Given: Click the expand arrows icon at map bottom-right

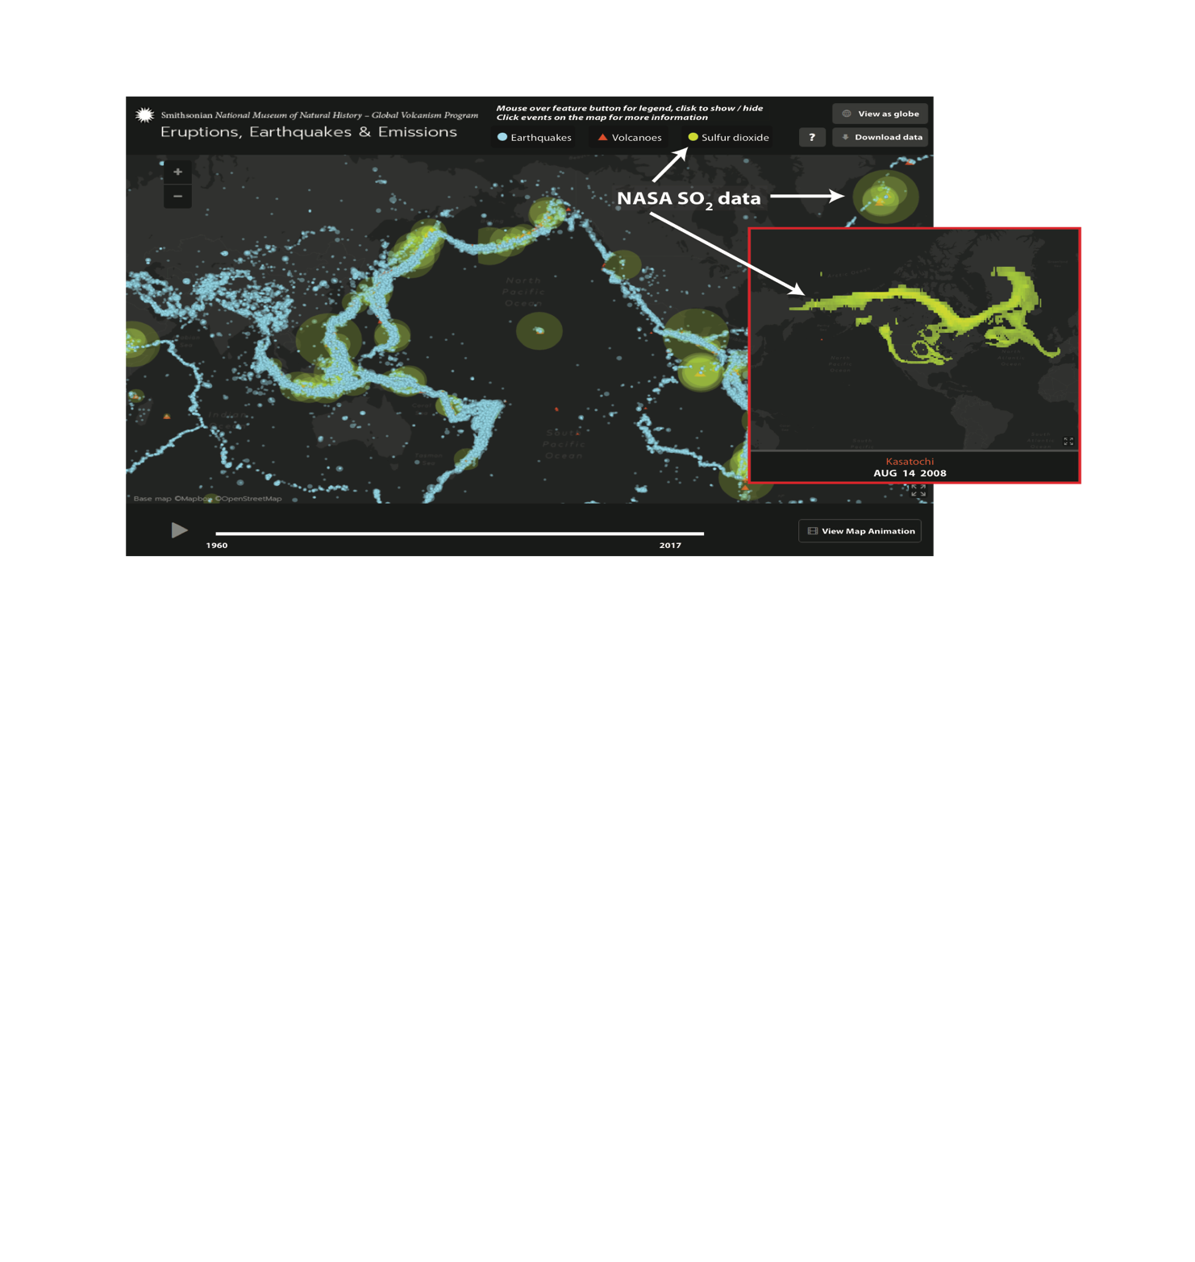Looking at the screenshot, I should pos(918,491).
